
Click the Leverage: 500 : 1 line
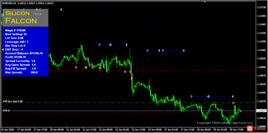17,42
